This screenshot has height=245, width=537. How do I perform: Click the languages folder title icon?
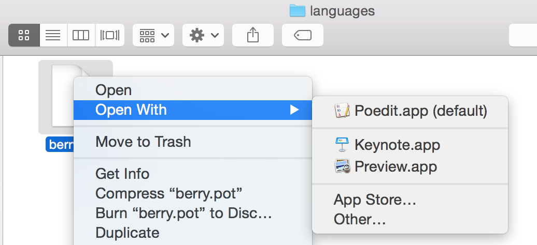(297, 11)
